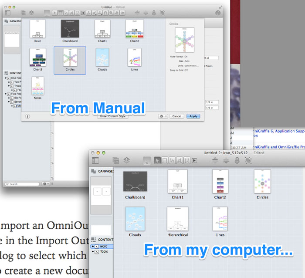Image resolution: width=305 pixels, height=278 pixels.
Task: Select Notes template in Untitled window
Action: pyautogui.click(x=38, y=88)
